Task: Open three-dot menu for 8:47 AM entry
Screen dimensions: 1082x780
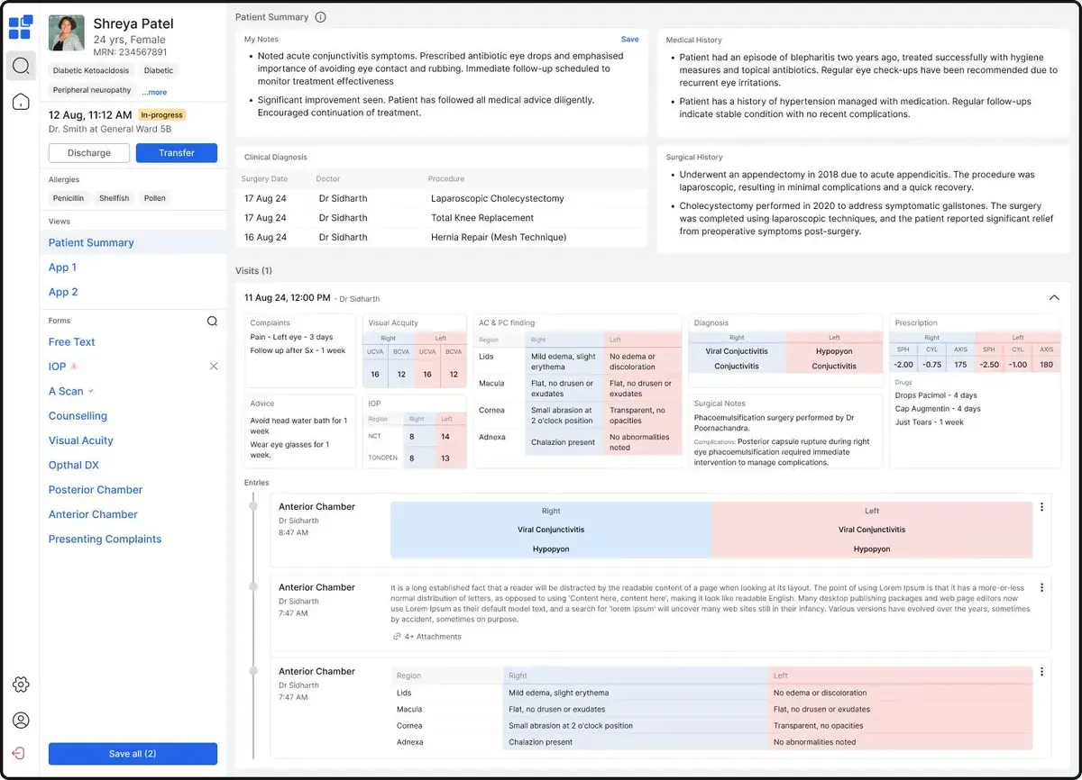Action: tap(1041, 507)
